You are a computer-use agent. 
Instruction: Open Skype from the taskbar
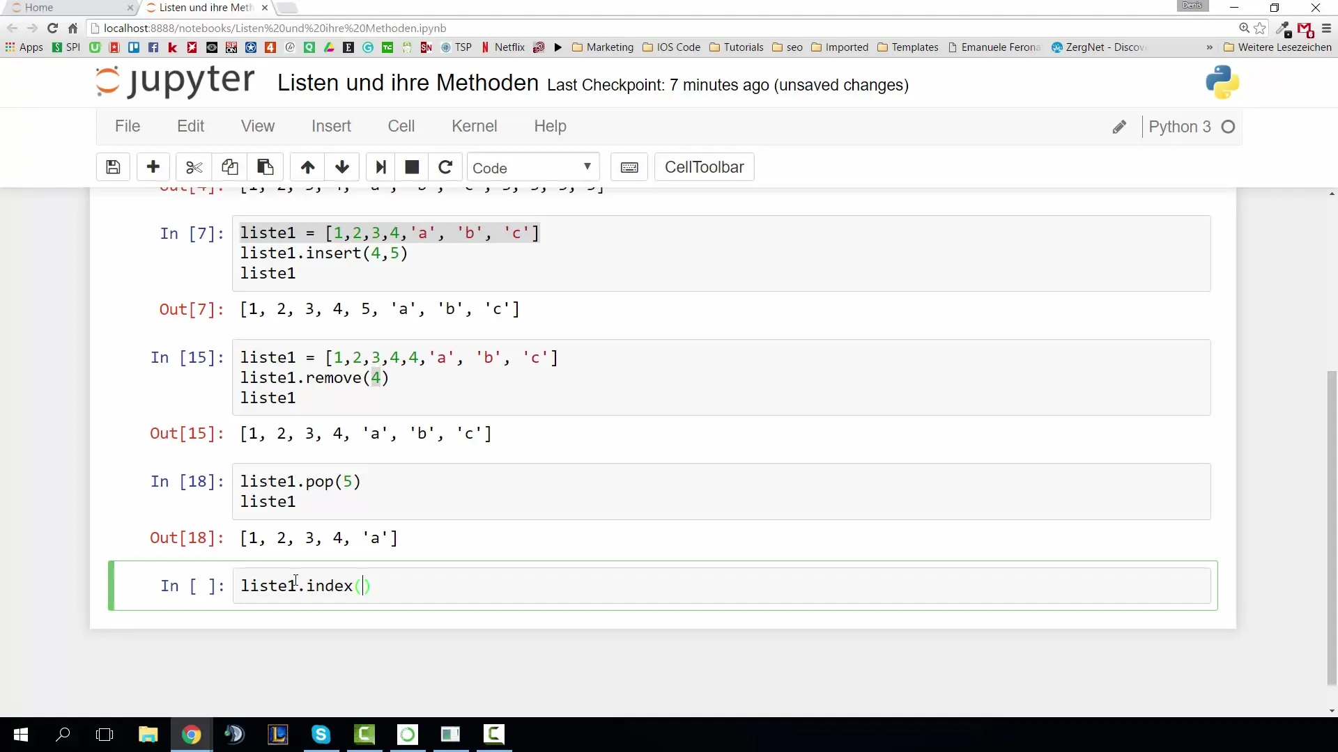[x=321, y=735]
